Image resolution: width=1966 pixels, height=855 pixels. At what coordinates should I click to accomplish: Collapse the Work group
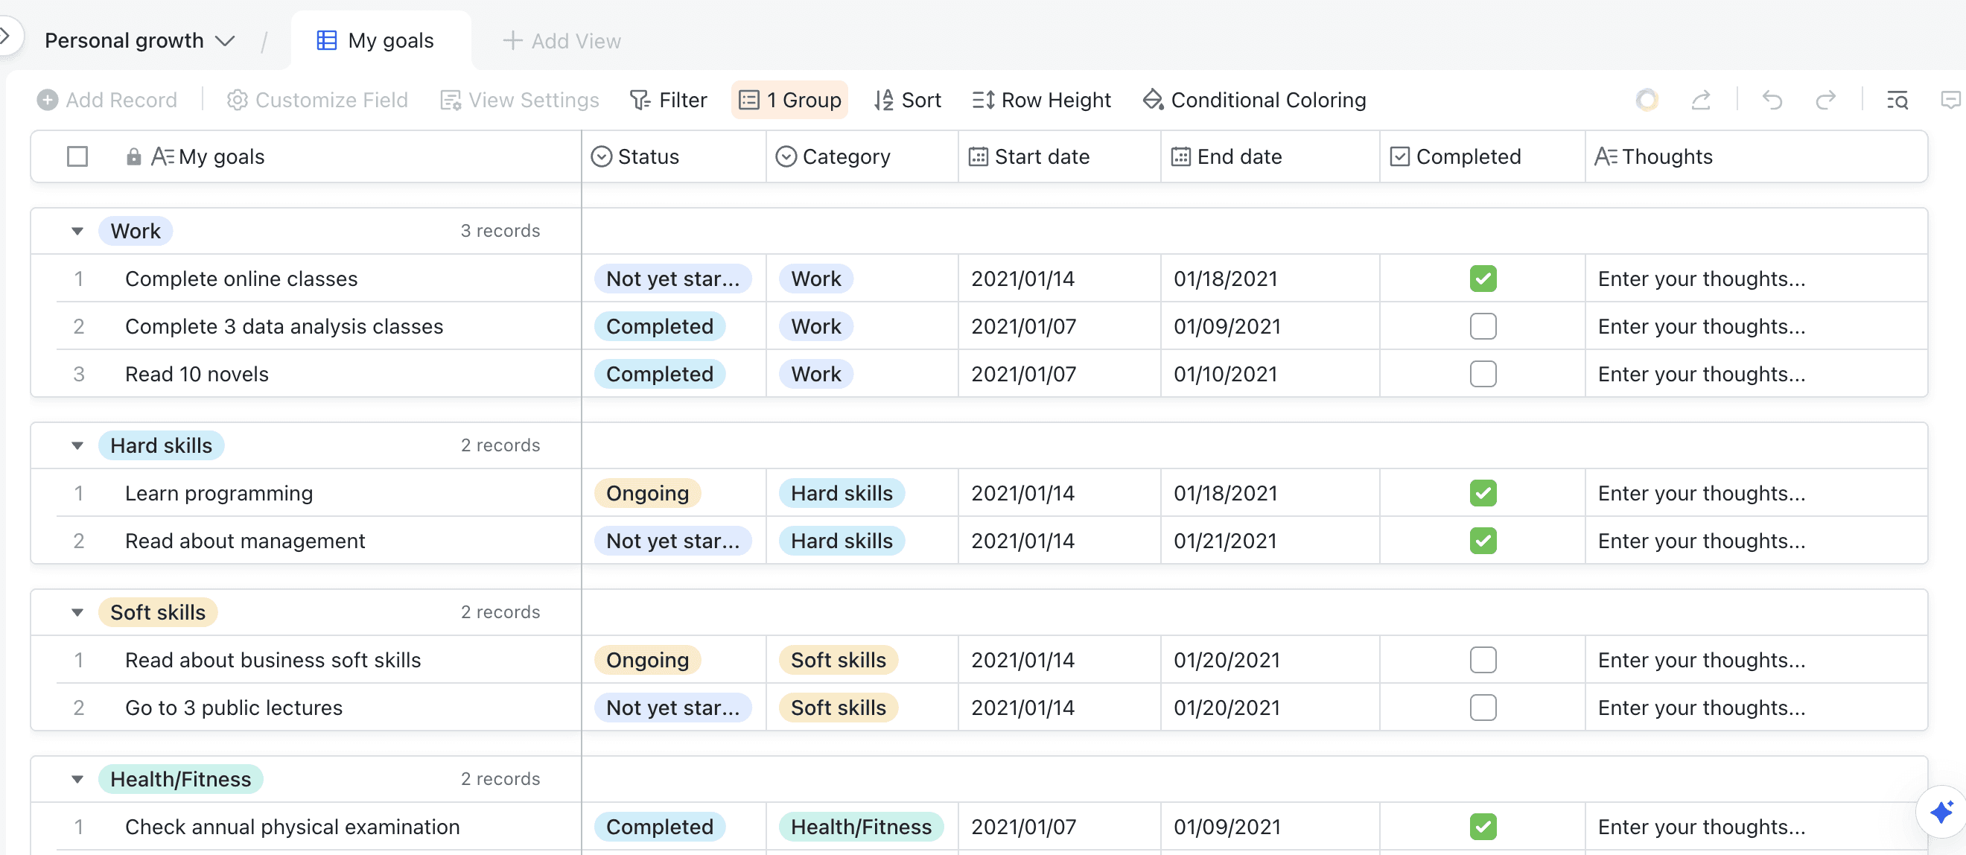tap(77, 232)
